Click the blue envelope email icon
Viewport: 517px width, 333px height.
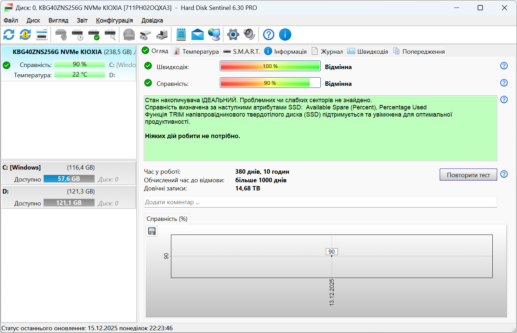[x=198, y=35]
